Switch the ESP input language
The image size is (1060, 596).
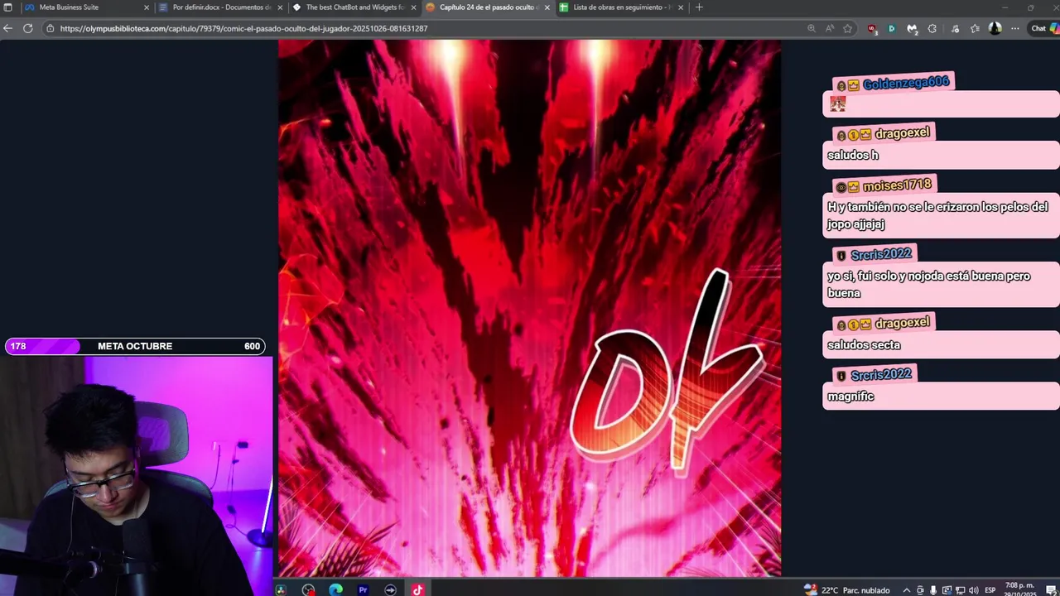(990, 590)
